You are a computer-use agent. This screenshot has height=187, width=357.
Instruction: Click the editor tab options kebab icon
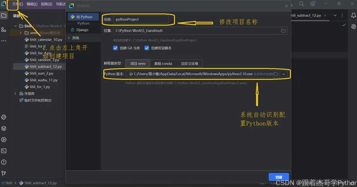(x=342, y=15)
